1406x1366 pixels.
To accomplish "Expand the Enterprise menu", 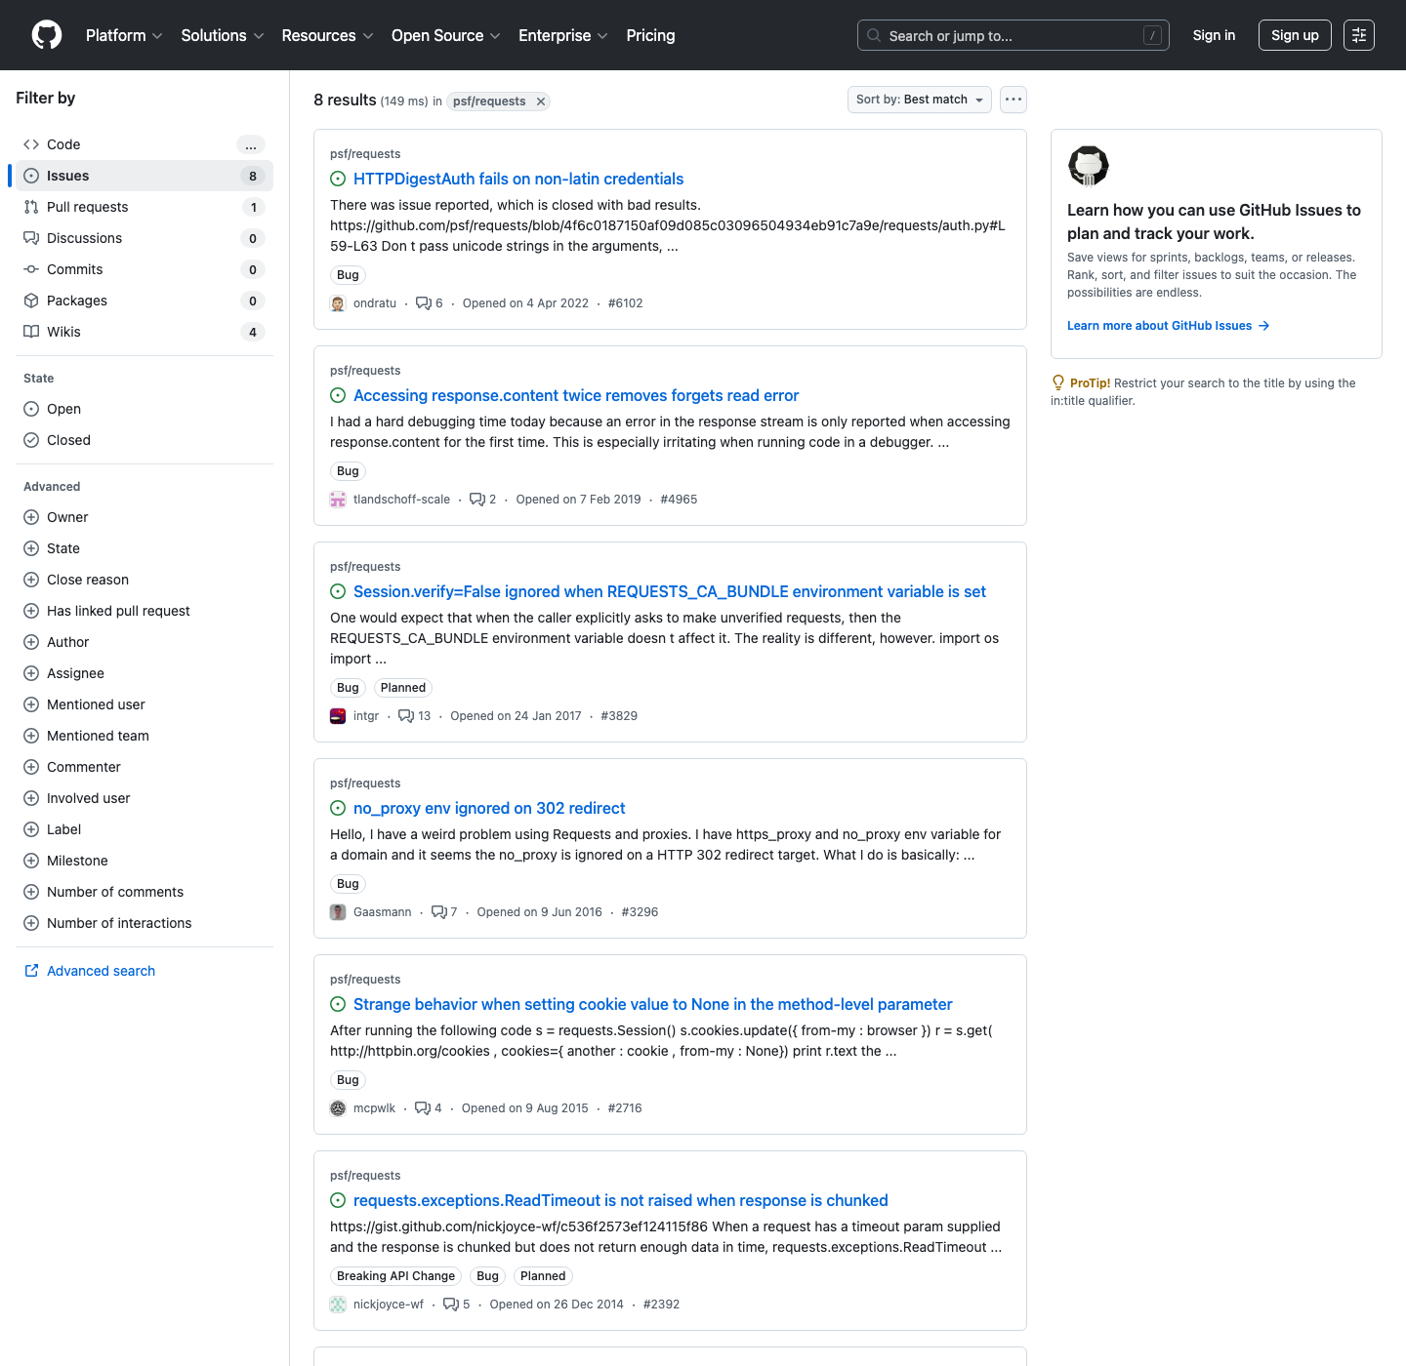I will [x=563, y=35].
